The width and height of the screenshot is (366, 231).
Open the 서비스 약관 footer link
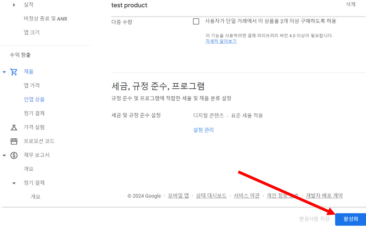coord(247,196)
